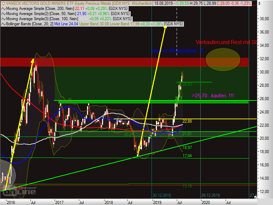Click the dollar sign on price axis
This screenshot has height=205, width=273.
[x=259, y=3]
